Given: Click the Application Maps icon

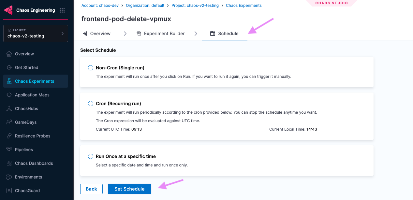Looking at the screenshot, I should point(9,95).
